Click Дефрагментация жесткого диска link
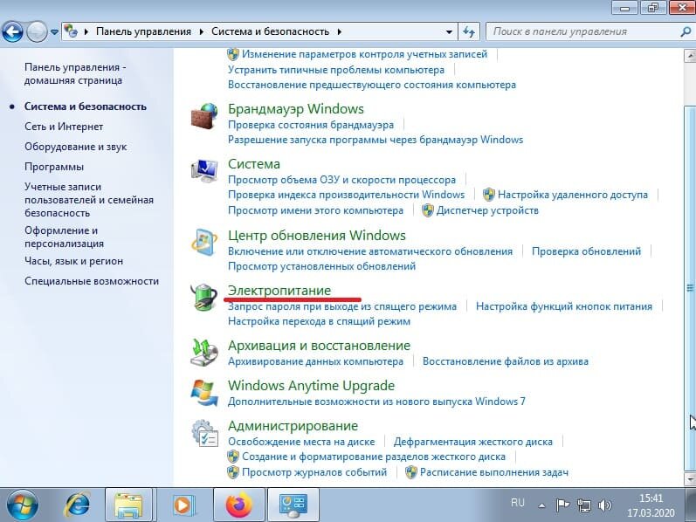 tap(473, 442)
